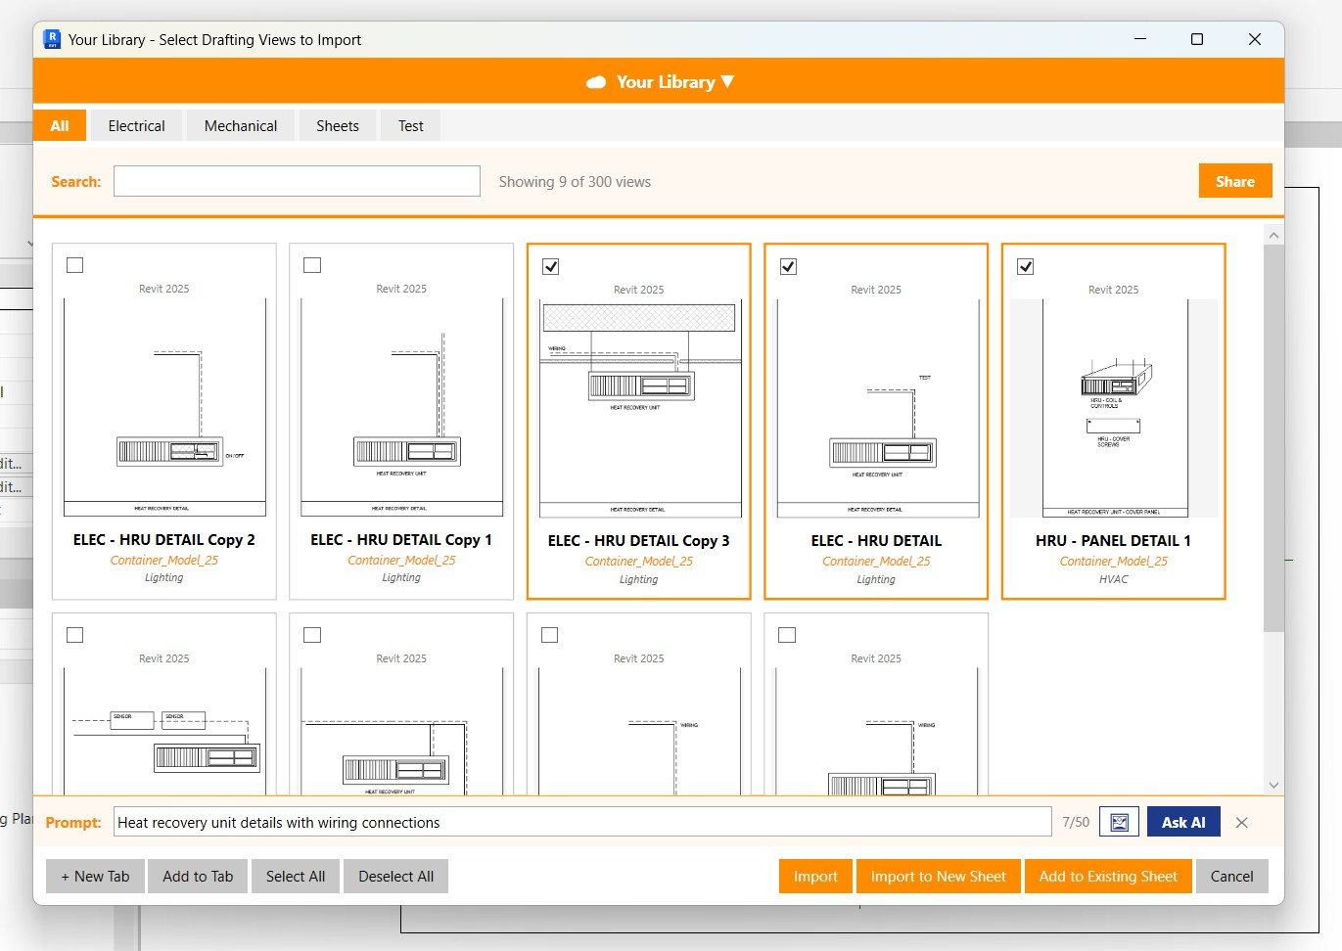This screenshot has height=951, width=1342.
Task: Click the Cancel button
Action: (x=1231, y=877)
